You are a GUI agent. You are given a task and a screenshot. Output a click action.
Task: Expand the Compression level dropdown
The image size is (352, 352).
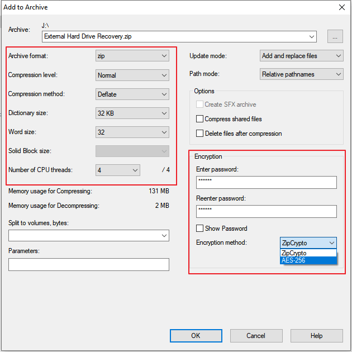[132, 75]
